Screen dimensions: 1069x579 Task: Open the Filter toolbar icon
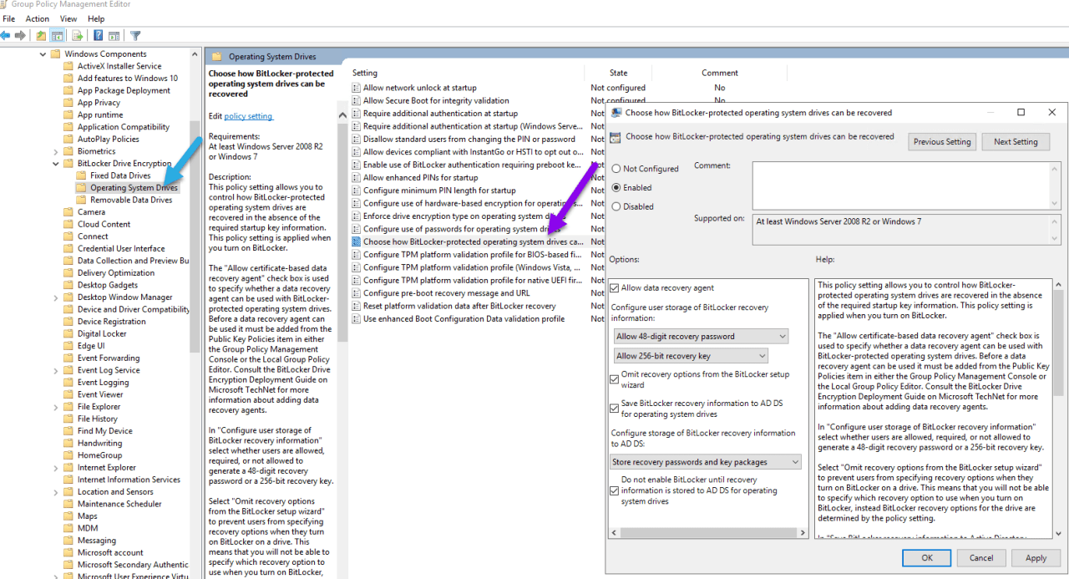pos(134,35)
